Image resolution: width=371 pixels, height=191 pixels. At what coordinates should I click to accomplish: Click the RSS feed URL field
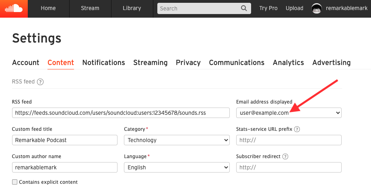pos(121,113)
